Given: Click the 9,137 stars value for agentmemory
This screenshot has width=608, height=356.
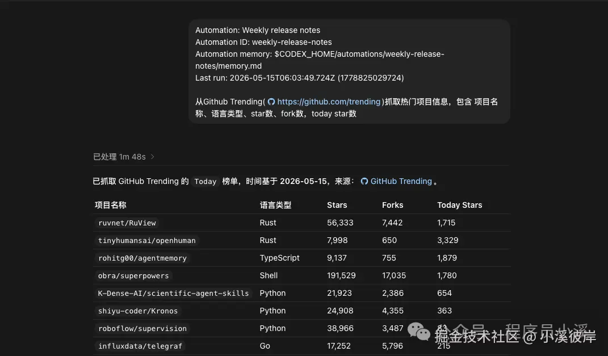Looking at the screenshot, I should [337, 258].
